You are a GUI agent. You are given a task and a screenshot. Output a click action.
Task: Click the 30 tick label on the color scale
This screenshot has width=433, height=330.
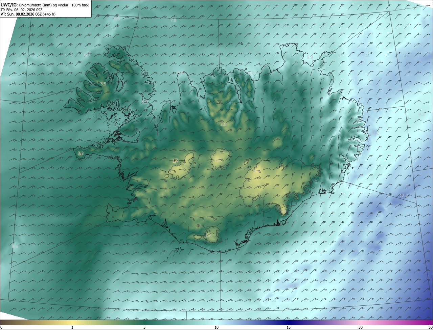pyautogui.click(x=361, y=327)
